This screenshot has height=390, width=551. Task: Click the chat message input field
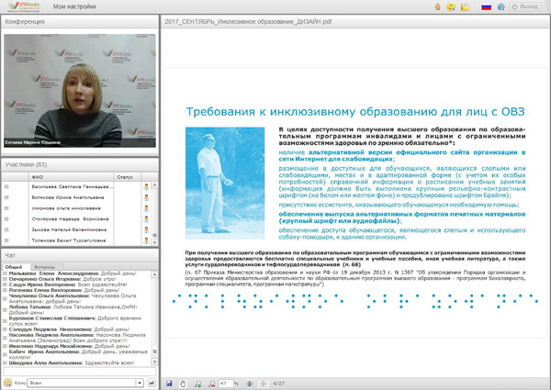pyautogui.click(x=79, y=372)
